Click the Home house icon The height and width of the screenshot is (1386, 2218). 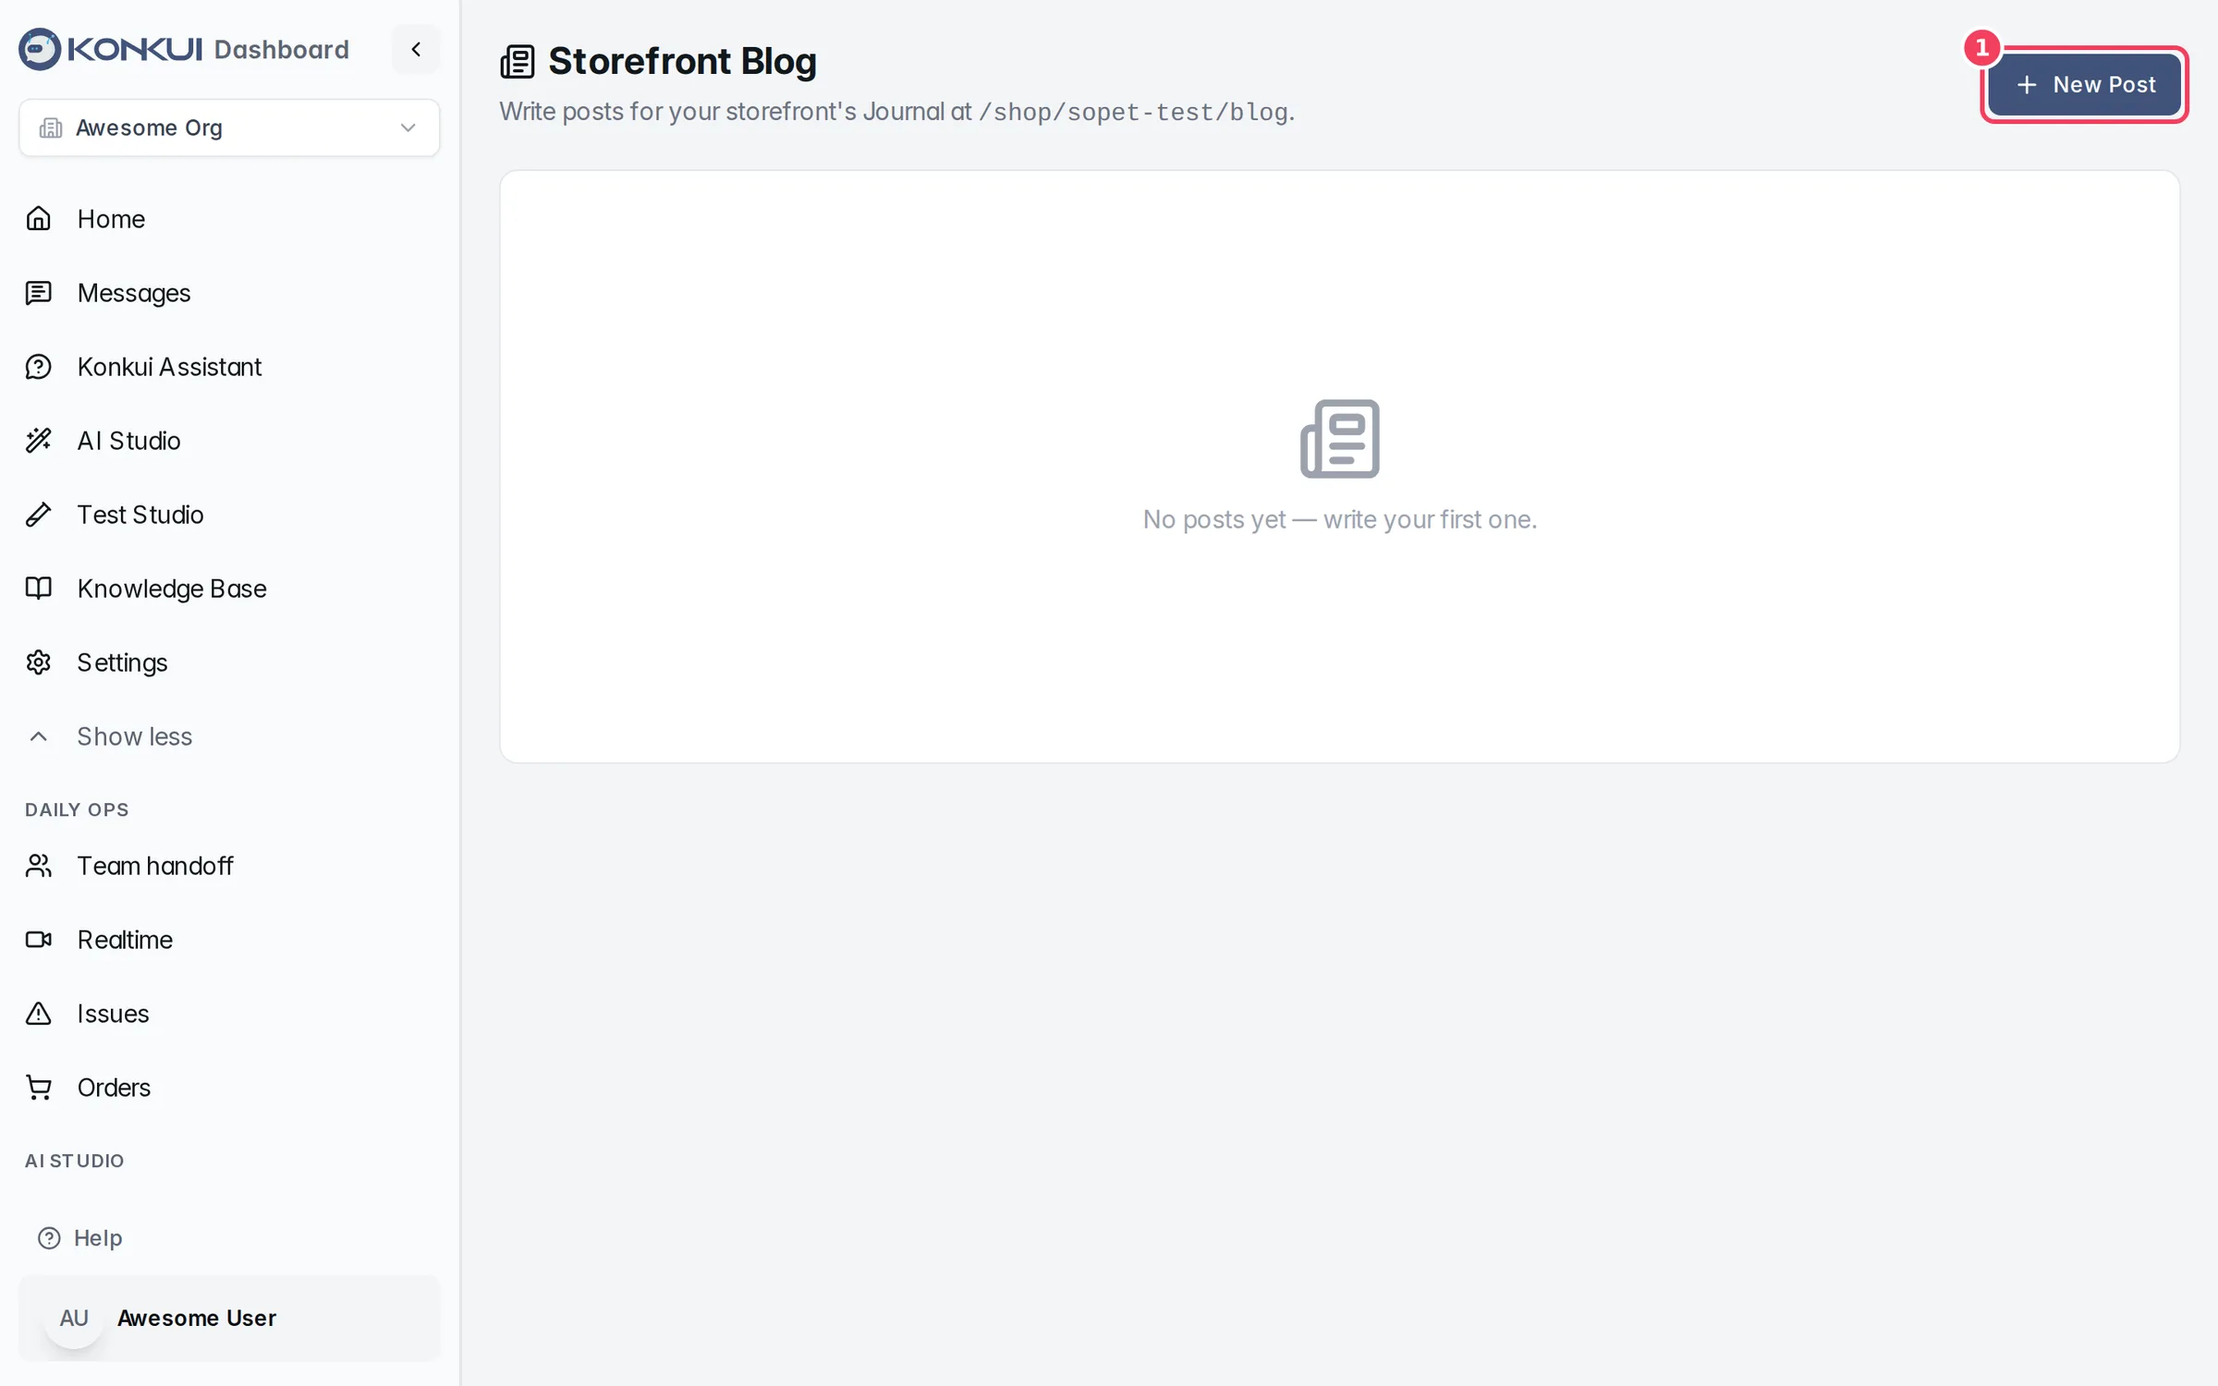click(39, 219)
